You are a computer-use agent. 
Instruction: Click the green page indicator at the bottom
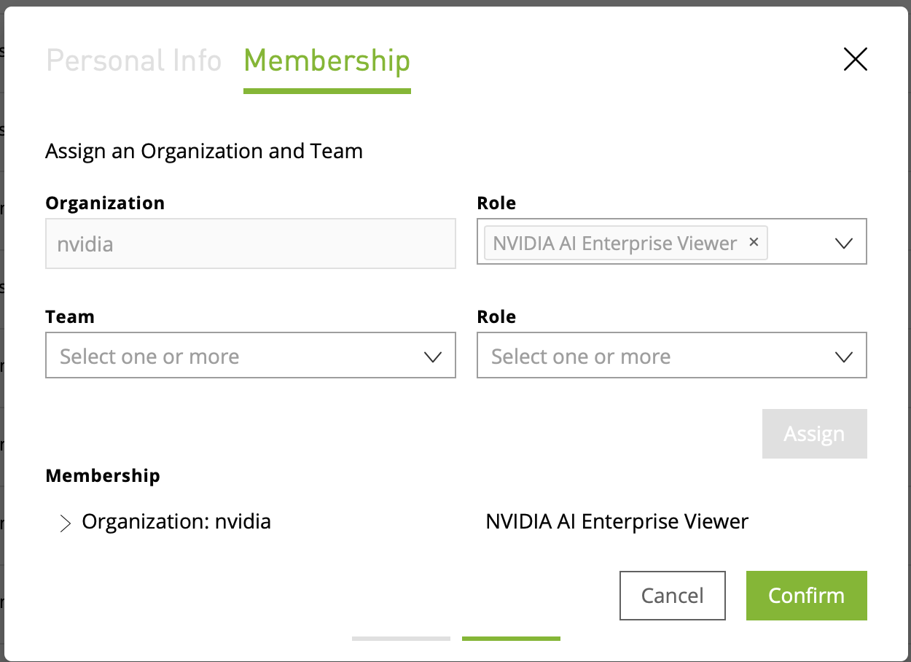coord(510,638)
